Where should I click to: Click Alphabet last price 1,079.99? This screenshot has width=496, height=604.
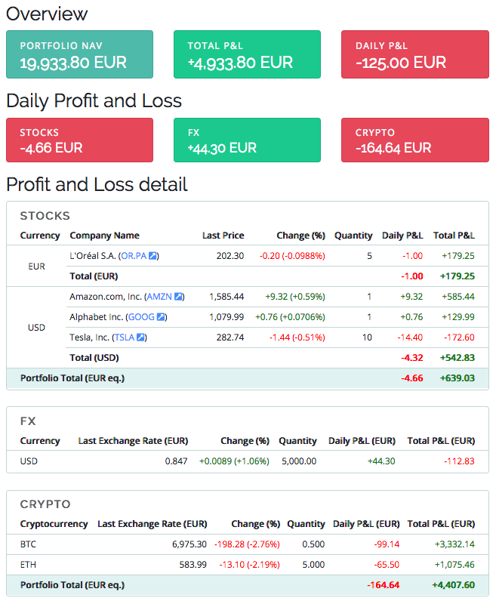coord(226,317)
